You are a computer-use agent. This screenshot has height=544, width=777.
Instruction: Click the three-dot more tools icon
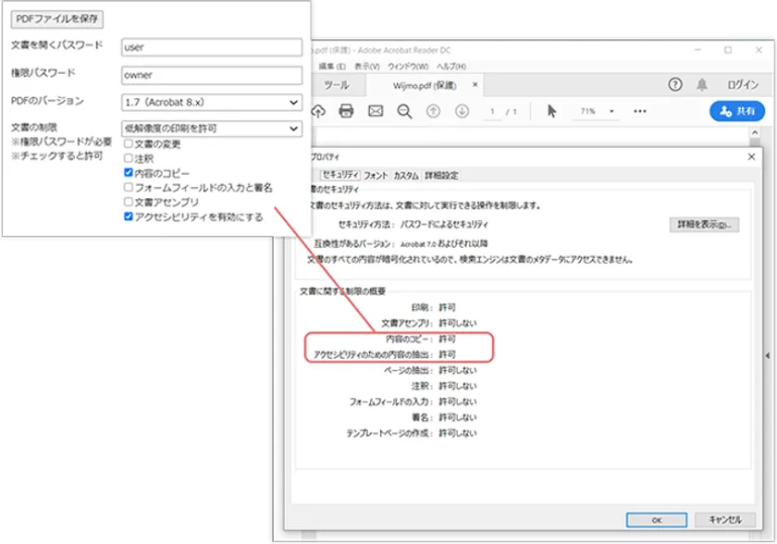point(640,111)
